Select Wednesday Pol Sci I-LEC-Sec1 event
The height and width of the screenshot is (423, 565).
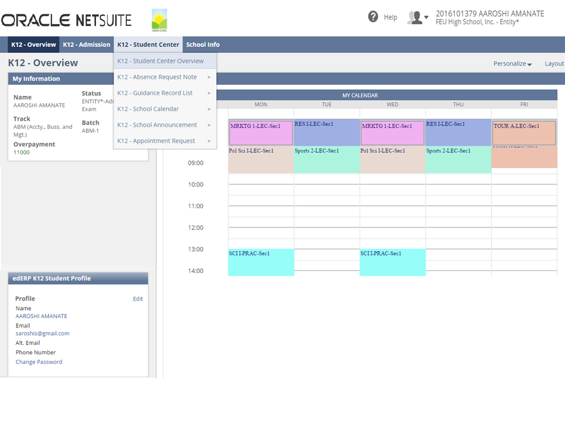[x=392, y=159]
